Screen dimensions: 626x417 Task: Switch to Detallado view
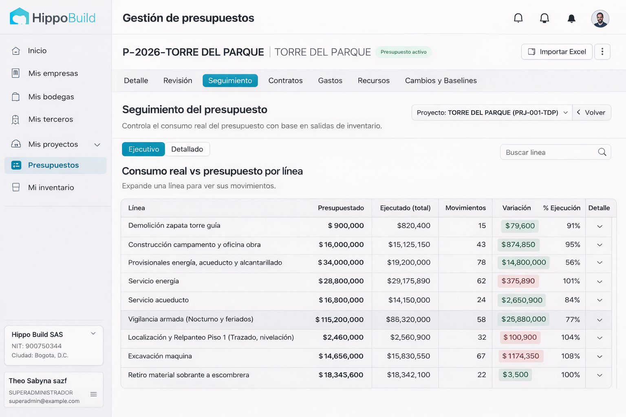[x=187, y=149]
